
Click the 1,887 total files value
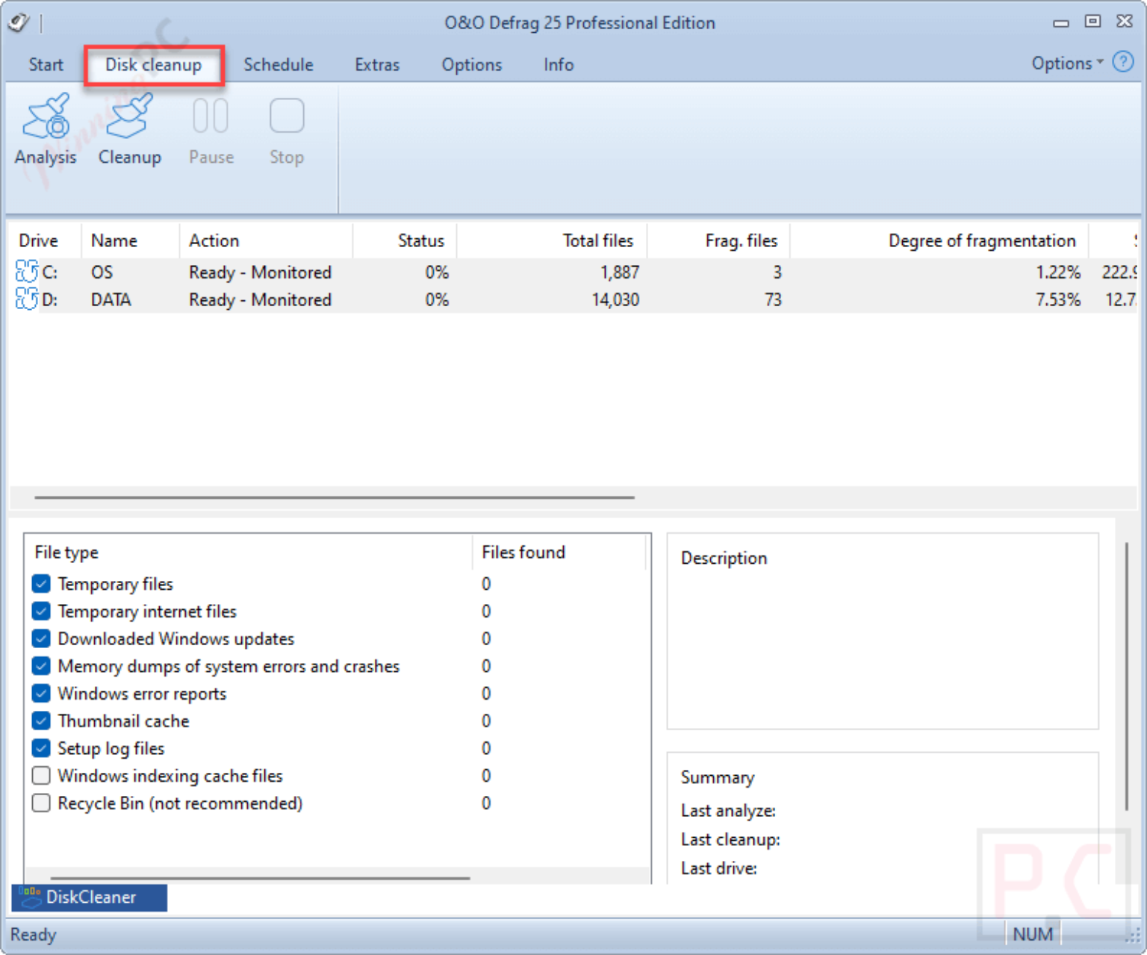click(x=620, y=272)
